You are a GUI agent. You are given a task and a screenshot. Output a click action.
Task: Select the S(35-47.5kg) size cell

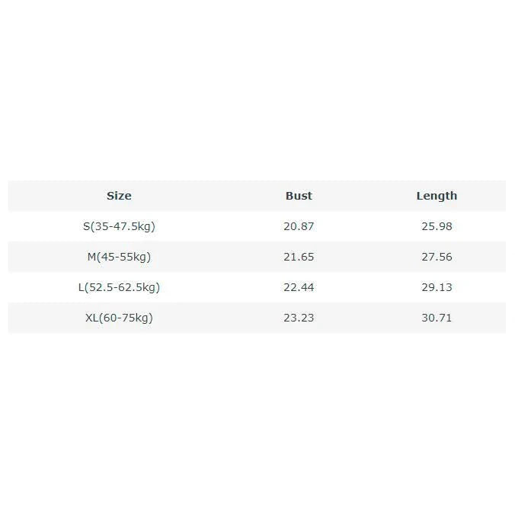[119, 226]
